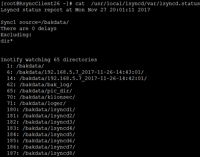Viewport: 200px width, 157px height.
Task: Click the /bakdata/lsyncd1/ entry
Action: (41, 110)
